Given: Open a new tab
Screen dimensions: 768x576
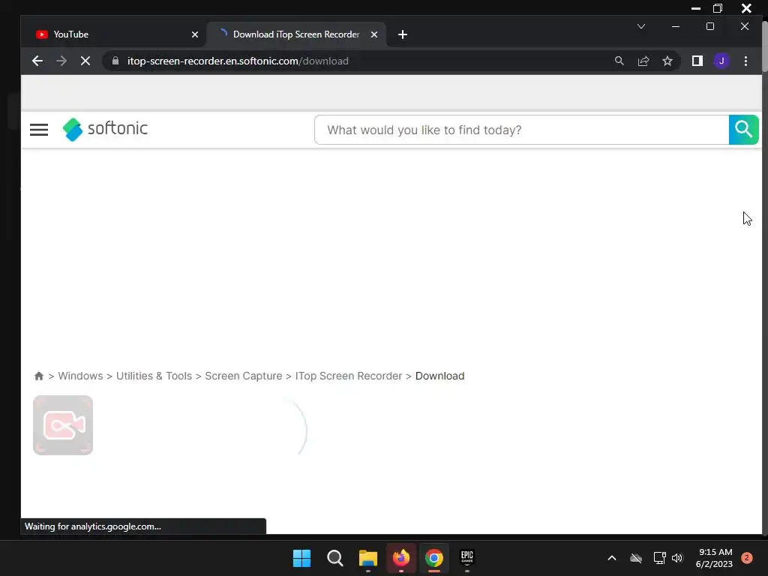Looking at the screenshot, I should pos(403,34).
